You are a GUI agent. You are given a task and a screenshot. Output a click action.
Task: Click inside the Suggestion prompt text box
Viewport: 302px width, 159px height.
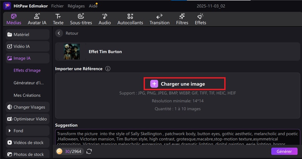pos(177,137)
